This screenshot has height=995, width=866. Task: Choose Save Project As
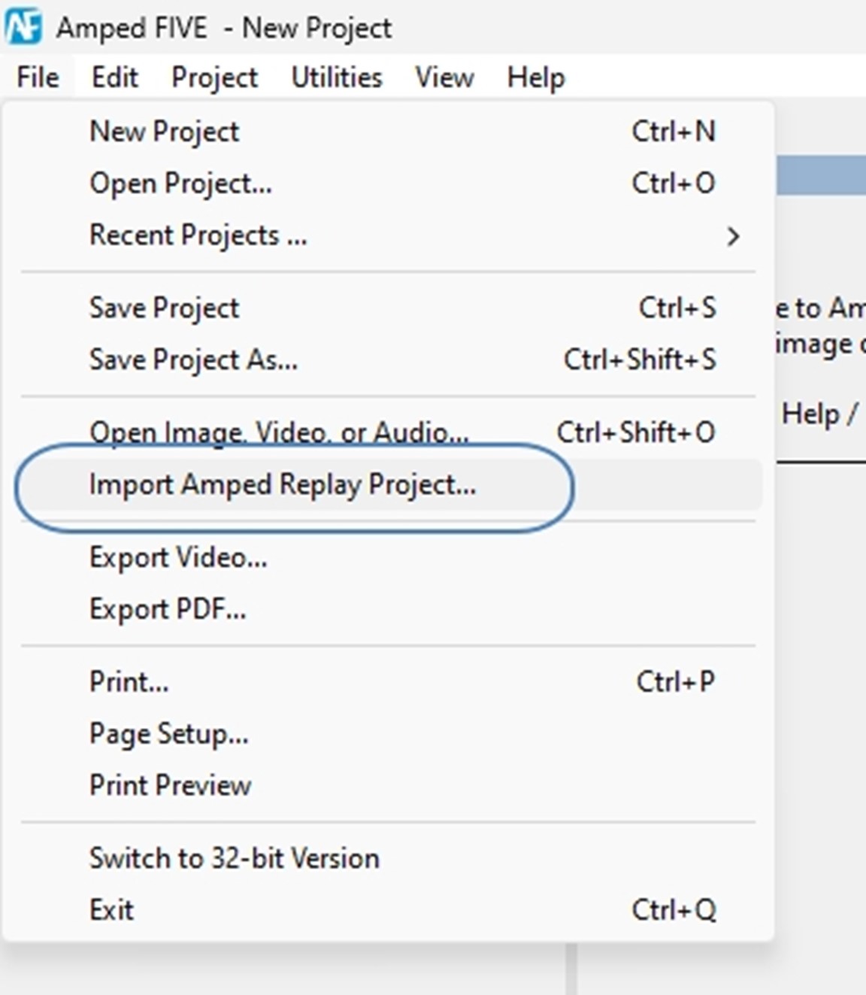click(194, 359)
